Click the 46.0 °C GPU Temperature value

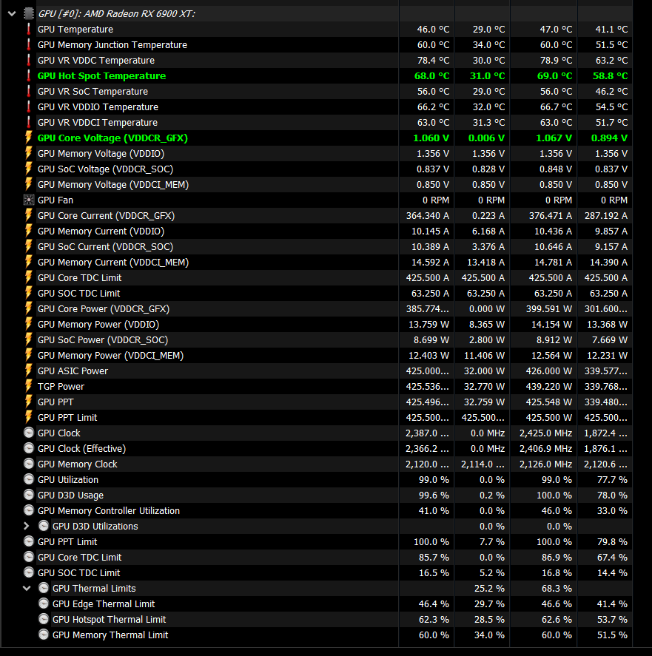click(433, 30)
